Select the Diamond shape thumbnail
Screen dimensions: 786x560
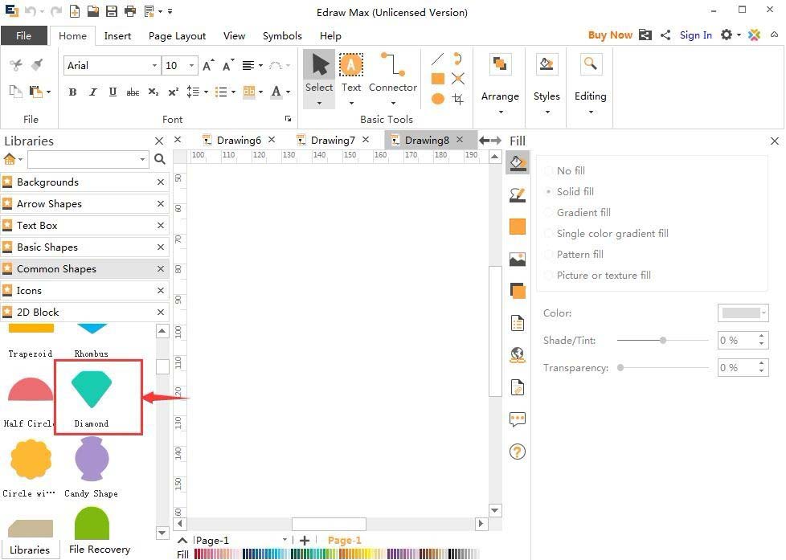[92, 390]
